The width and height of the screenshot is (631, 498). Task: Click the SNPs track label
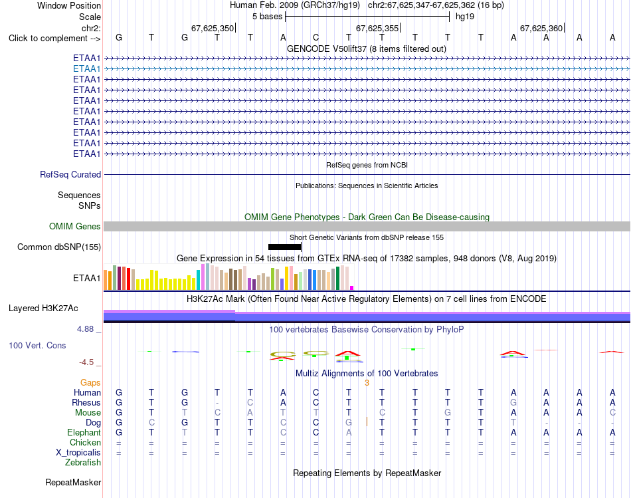pos(90,205)
